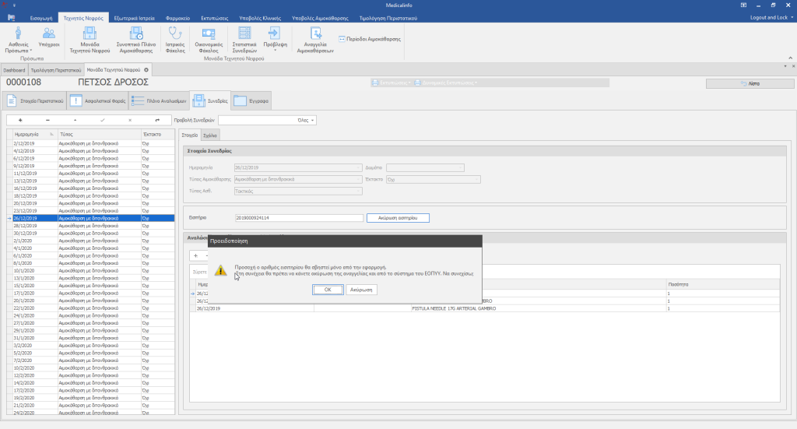Select the Σχόλια tab
The image size is (797, 429).
pos(210,135)
